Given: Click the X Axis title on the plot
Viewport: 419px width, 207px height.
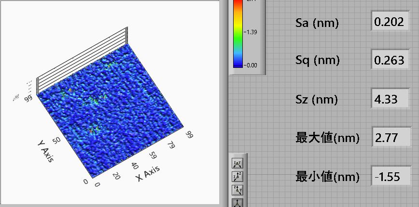Looking at the screenshot, I should pos(147,172).
